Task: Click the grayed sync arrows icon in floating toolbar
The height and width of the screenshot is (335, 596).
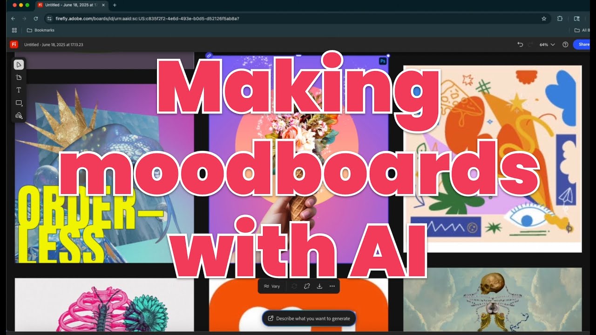Action: pos(294,286)
